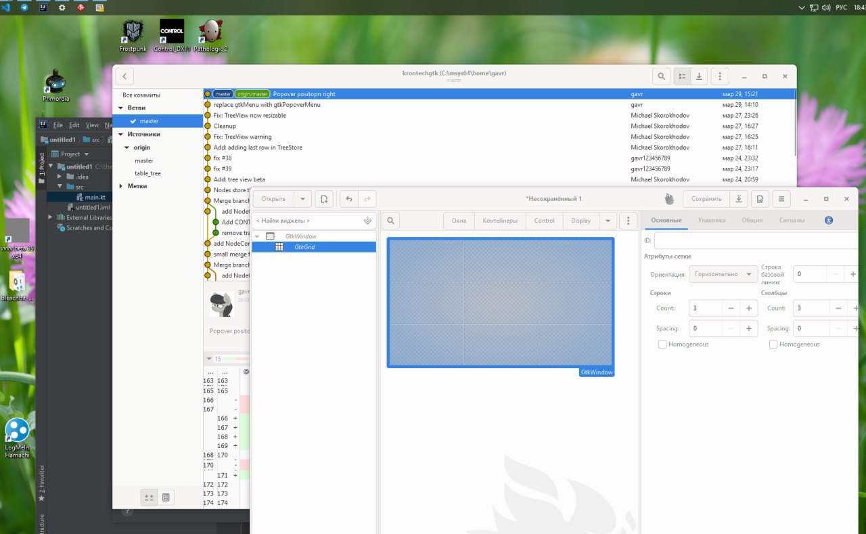
Task: Open Visual Studio Code from the taskbar
Action: point(7,7)
